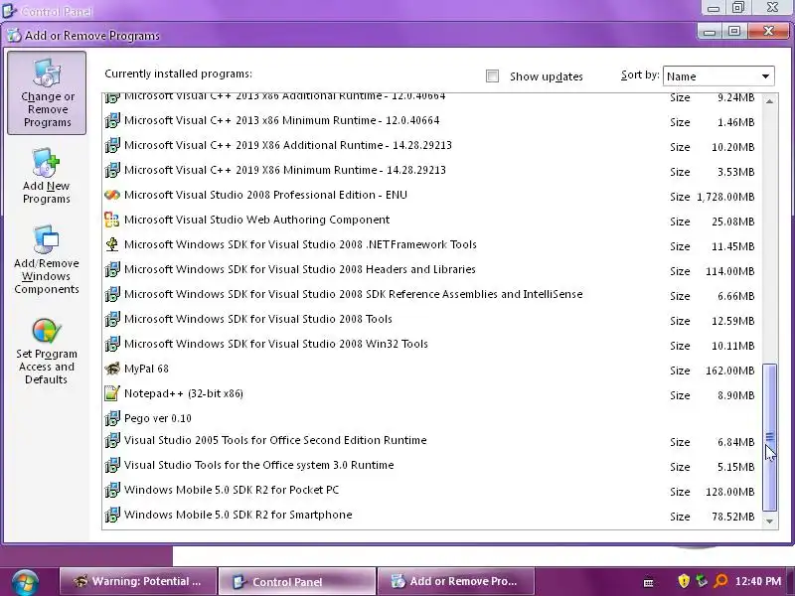Select Microsoft Visual C++ 2013 x86 Minimum Runtime row
Image resolution: width=795 pixels, height=596 pixels.
coord(430,120)
